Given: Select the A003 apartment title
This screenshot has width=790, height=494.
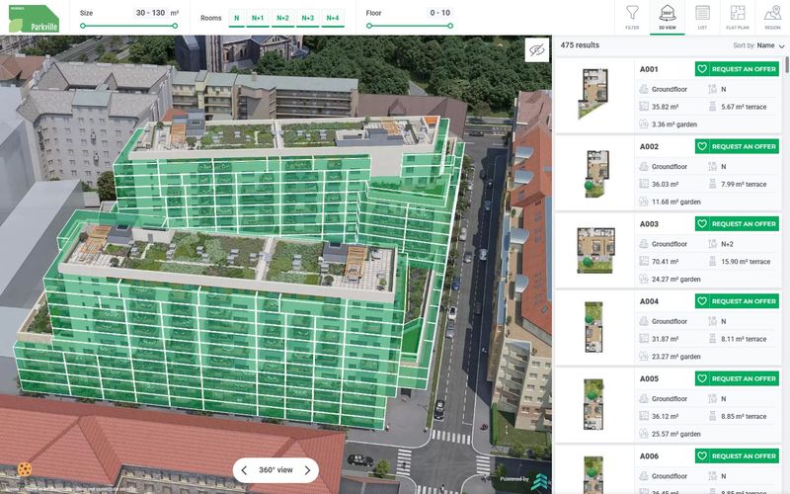Looking at the screenshot, I should click(x=649, y=224).
